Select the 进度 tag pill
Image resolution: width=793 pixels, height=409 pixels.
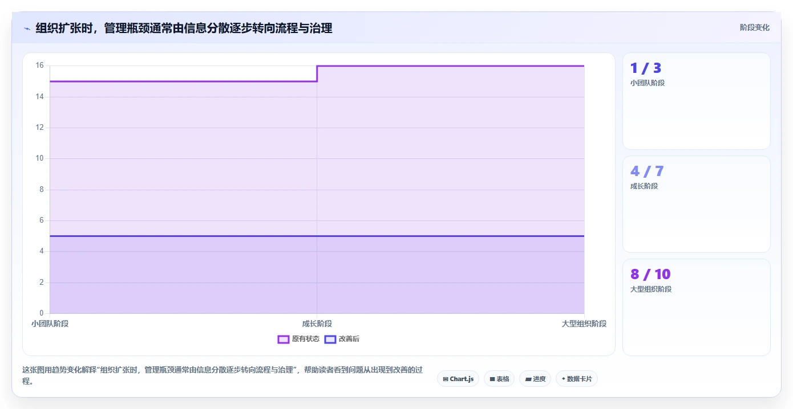(x=535, y=379)
